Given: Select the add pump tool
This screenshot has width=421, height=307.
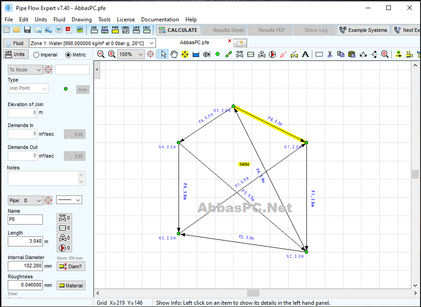Looking at the screenshot, I should click(272, 54).
